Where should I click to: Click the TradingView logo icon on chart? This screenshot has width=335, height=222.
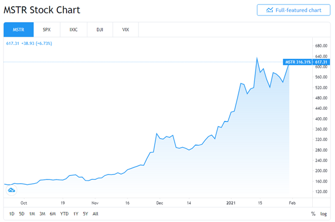pyautogui.click(x=11, y=190)
